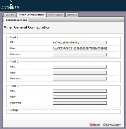Open the System tab
Screen dimensions: 126x129
pyautogui.click(x=10, y=15)
